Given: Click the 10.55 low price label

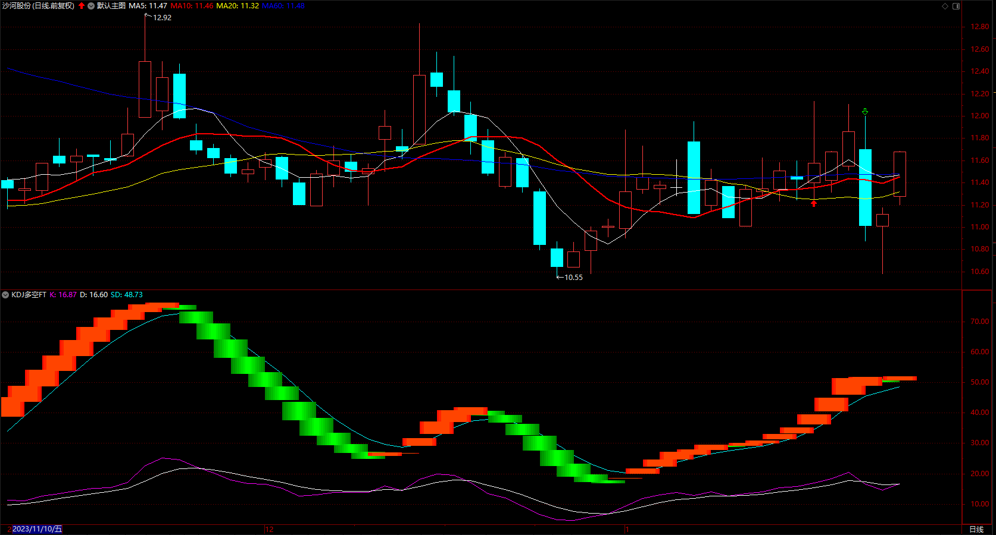Looking at the screenshot, I should (x=573, y=278).
